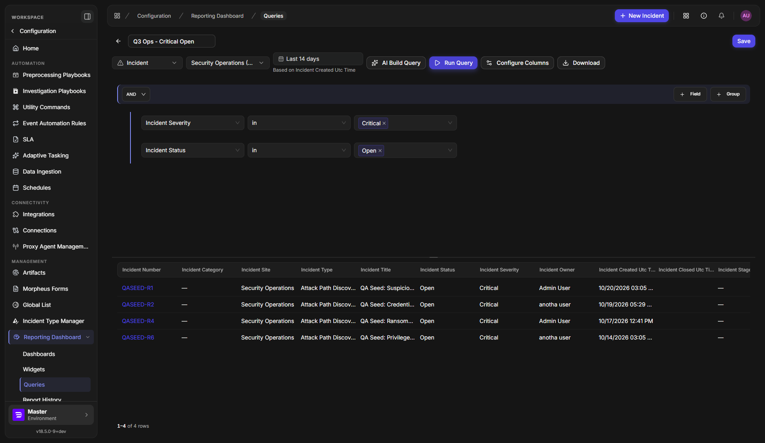Open Artifacts from sidebar
The width and height of the screenshot is (765, 443).
51,273
